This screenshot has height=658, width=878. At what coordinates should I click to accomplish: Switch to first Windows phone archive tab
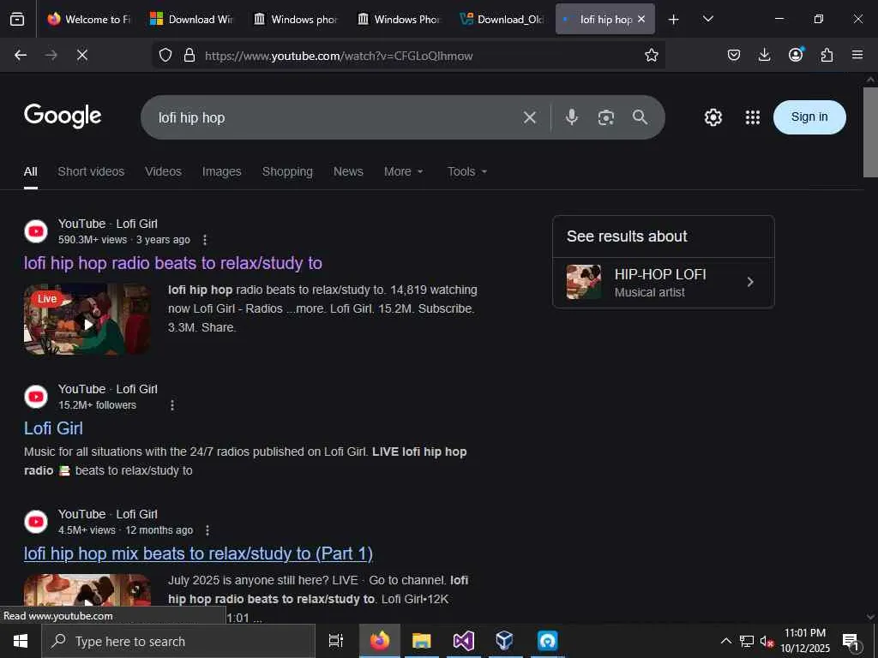(295, 19)
